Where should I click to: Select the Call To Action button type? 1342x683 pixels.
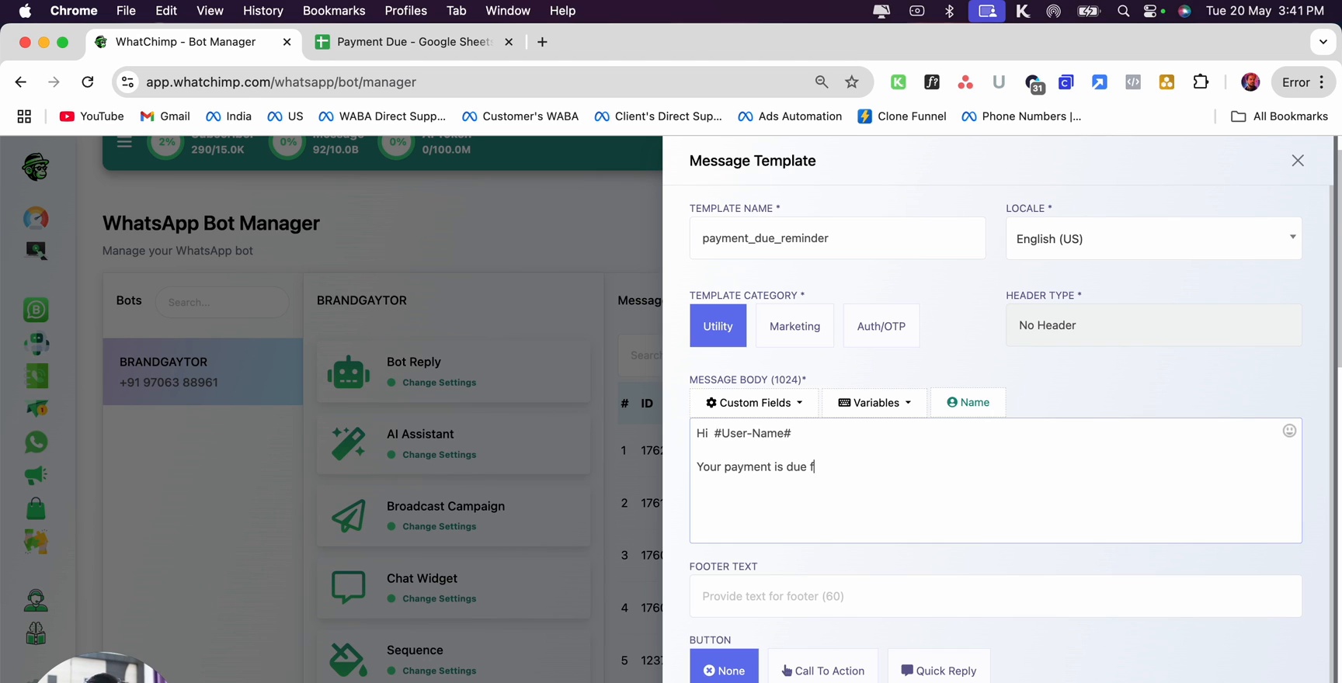(x=822, y=667)
